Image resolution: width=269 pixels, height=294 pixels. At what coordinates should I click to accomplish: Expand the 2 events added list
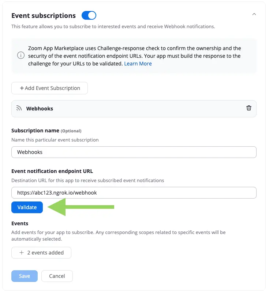click(x=41, y=252)
